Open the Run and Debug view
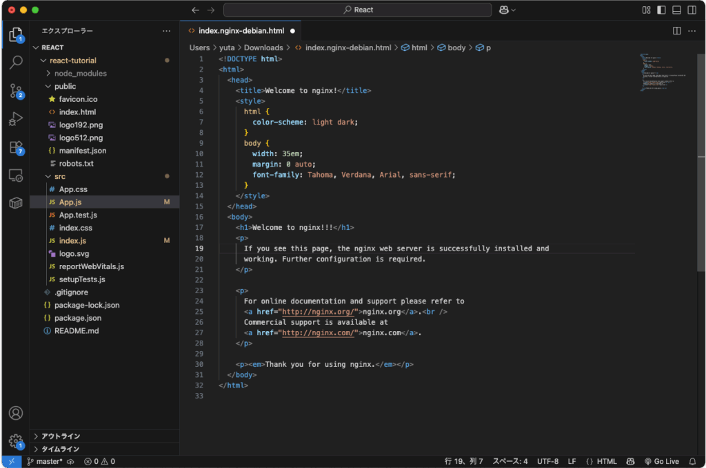The image size is (706, 468). pos(16,119)
